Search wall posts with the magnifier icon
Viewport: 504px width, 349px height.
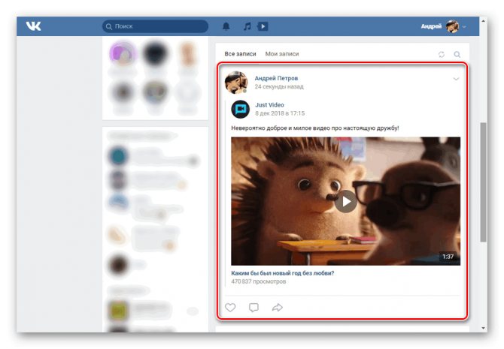coord(457,55)
